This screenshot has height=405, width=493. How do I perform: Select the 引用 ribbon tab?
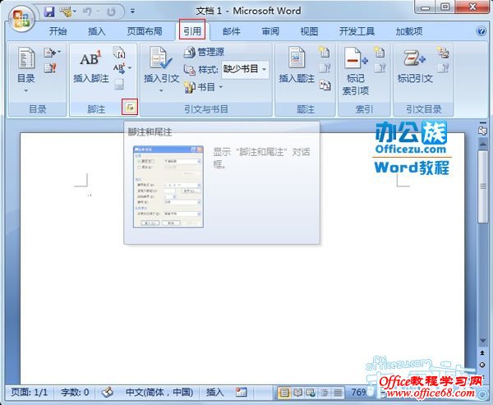192,31
